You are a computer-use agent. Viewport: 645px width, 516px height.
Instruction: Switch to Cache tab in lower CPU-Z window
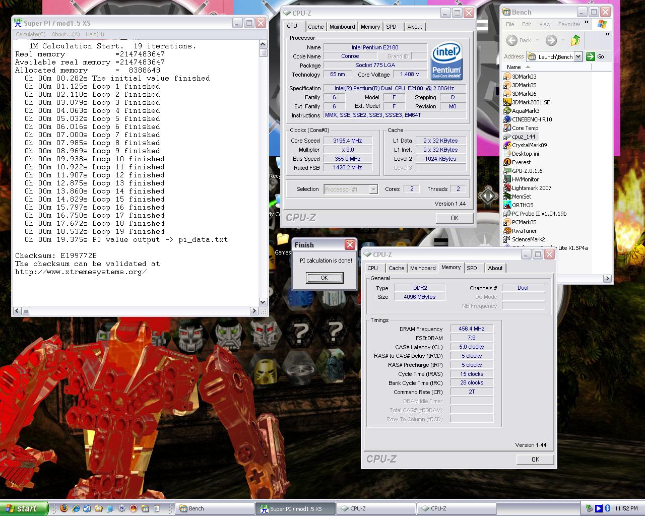[396, 268]
